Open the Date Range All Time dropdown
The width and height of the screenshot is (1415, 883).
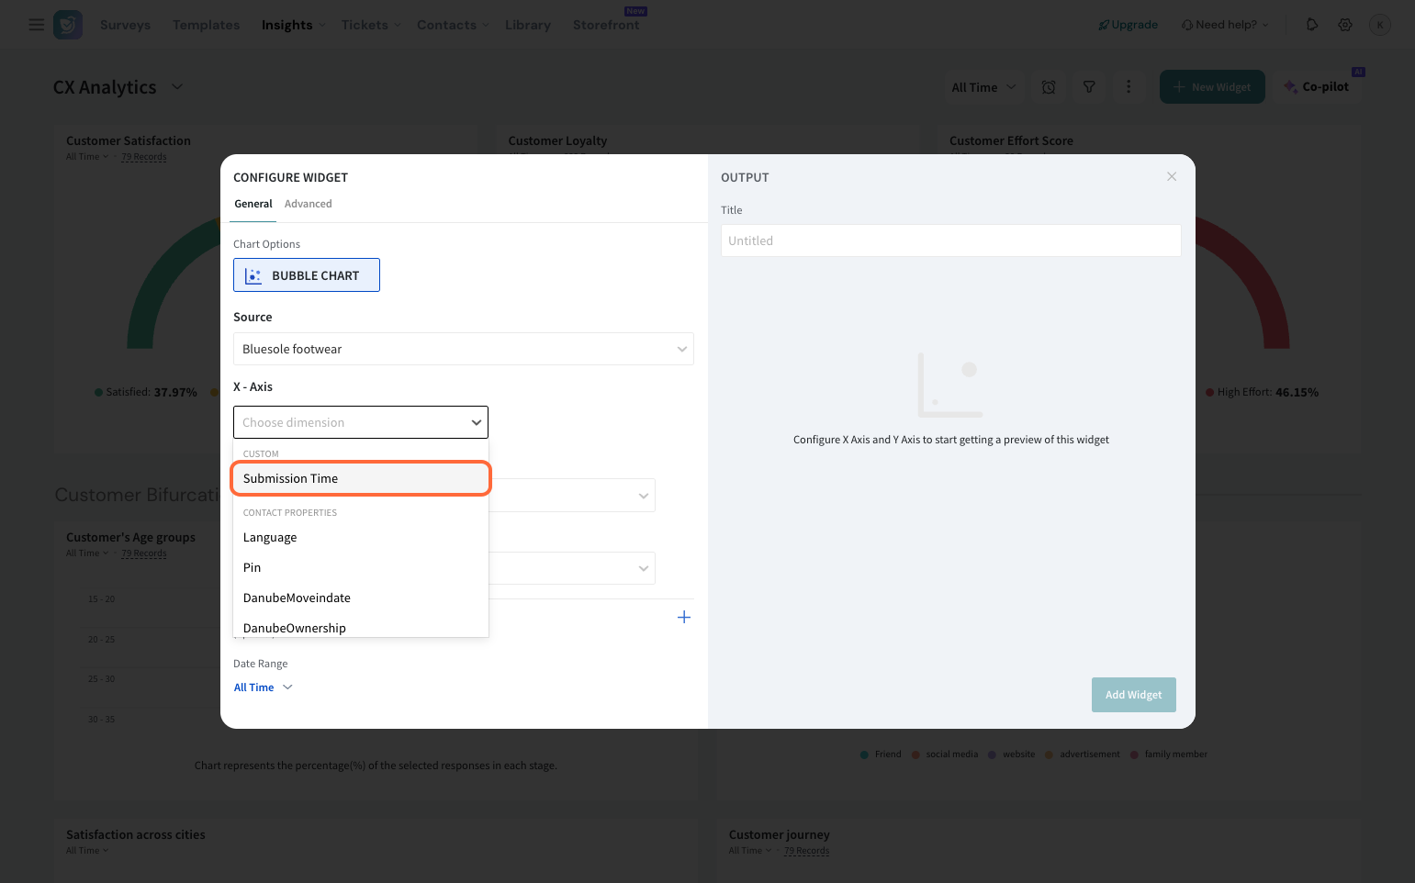(x=263, y=687)
